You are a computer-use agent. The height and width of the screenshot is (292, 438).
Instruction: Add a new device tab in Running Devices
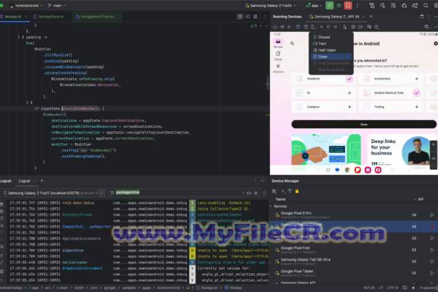[x=371, y=17]
